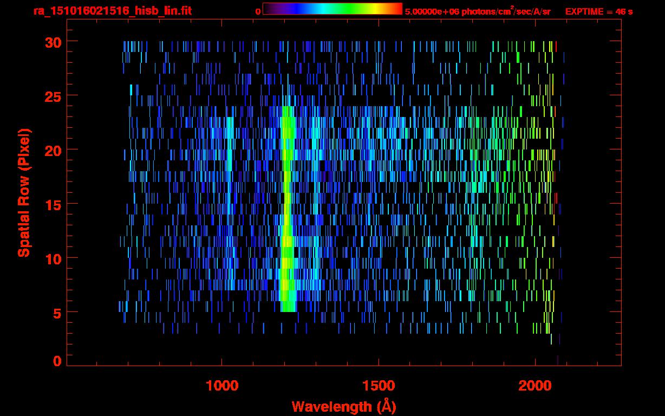
Task: Click the Spatial Row (Pixel) axis title
Action: point(24,193)
